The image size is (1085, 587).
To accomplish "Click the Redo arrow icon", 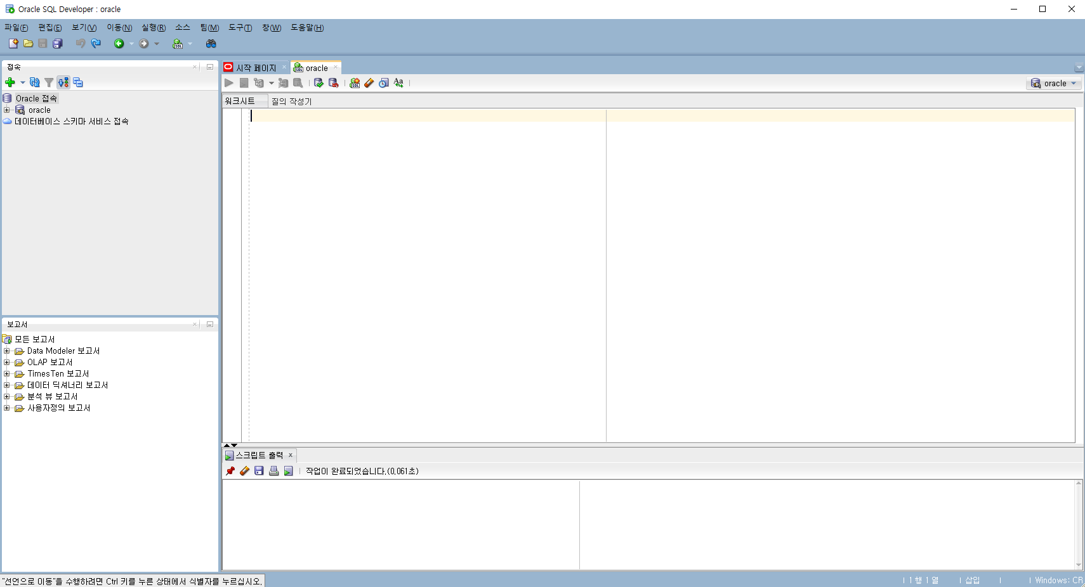I will 96,44.
